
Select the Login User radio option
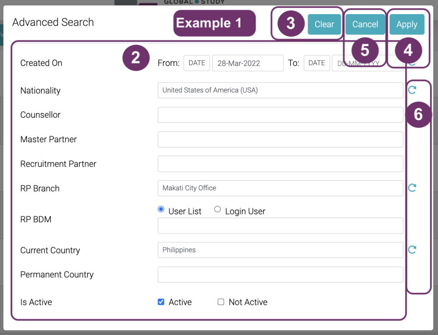point(218,209)
